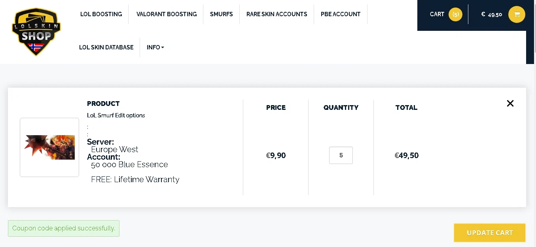Click the product thumbnail image
The width and height of the screenshot is (536, 247).
[49, 147]
